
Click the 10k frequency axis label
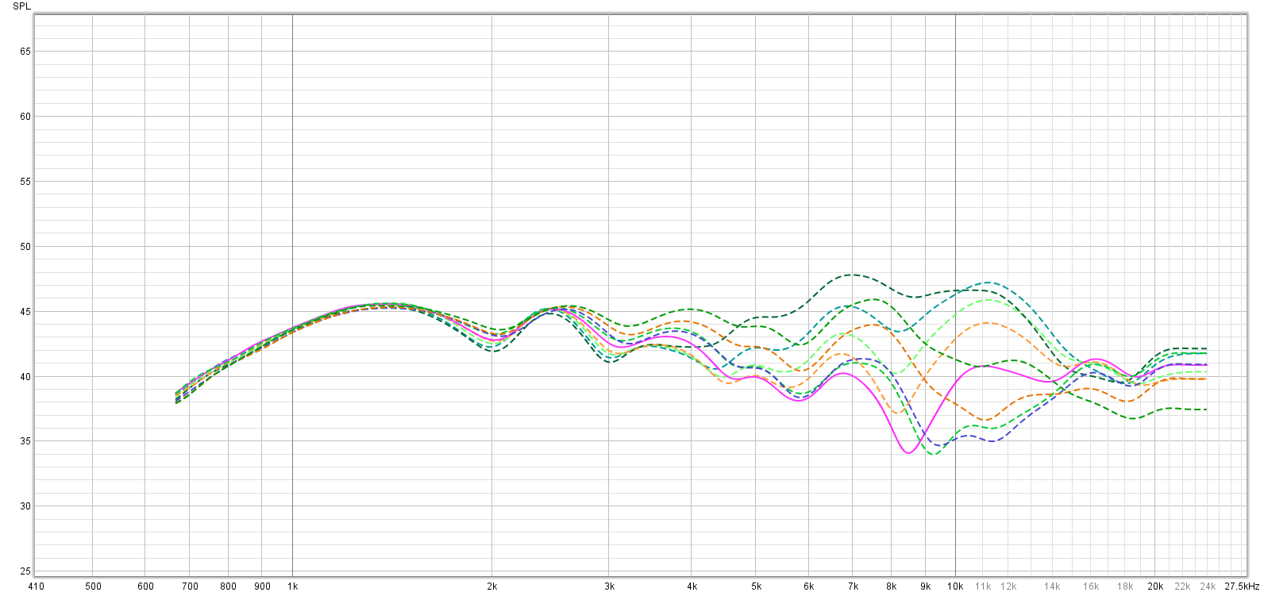[955, 586]
